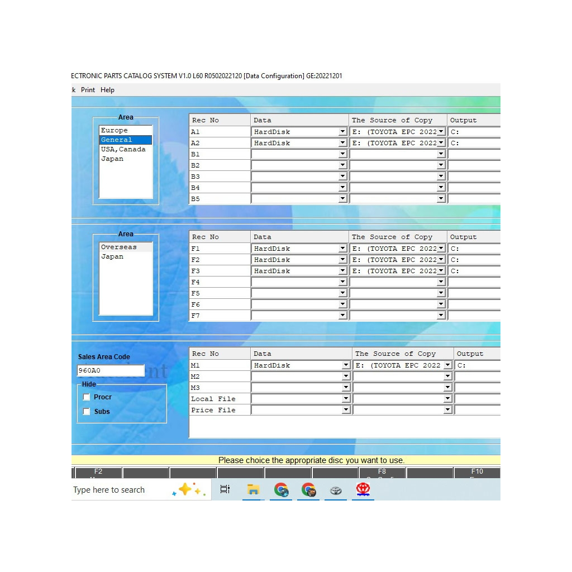Open the Source of Copy dropdown for F5
Viewport: 572px width, 572px height.
pyautogui.click(x=441, y=293)
